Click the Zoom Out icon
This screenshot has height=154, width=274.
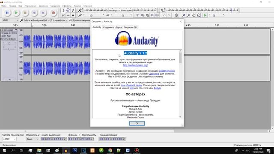pos(188,15)
